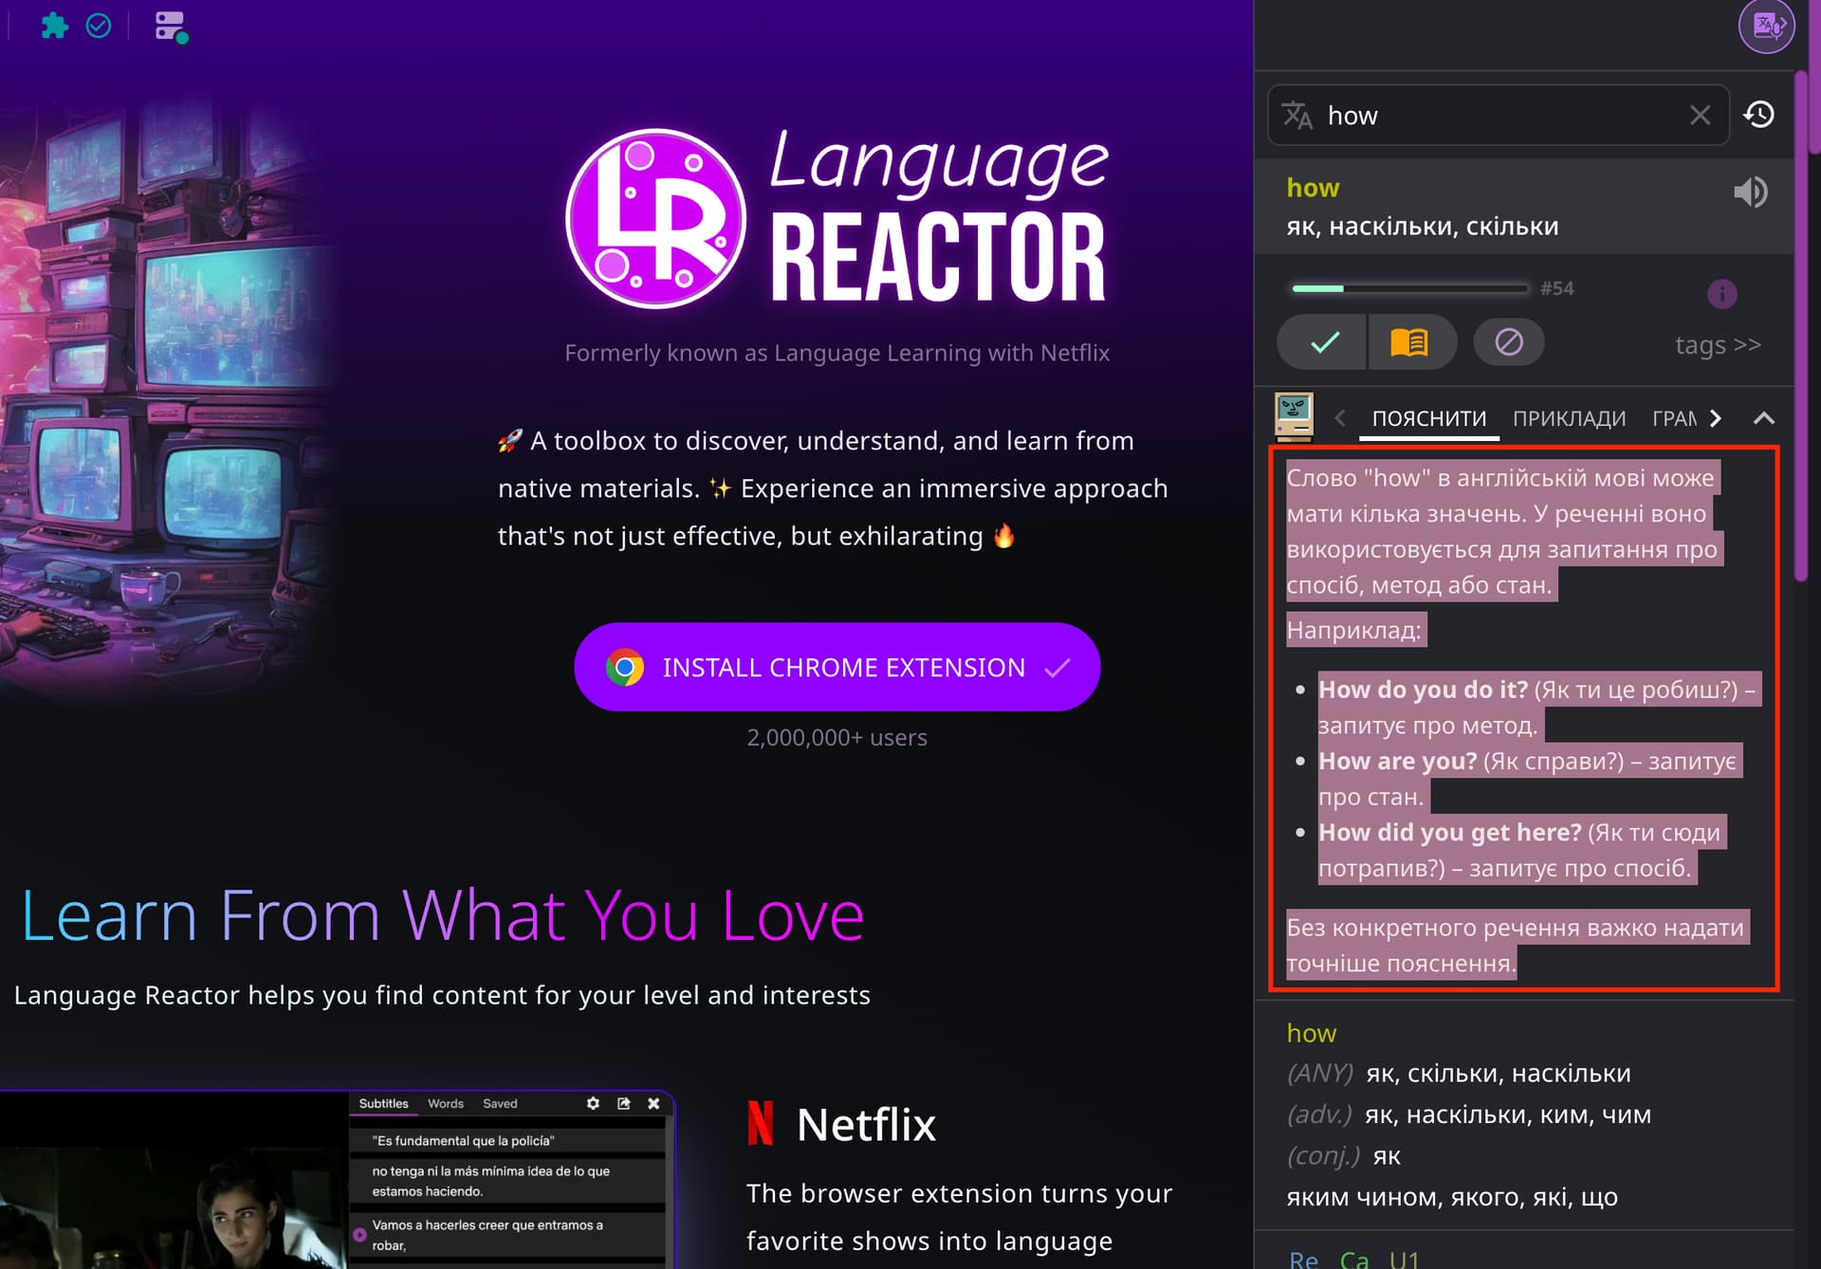Click the puzzle piece extension icon
1821x1269 pixels.
(x=55, y=26)
